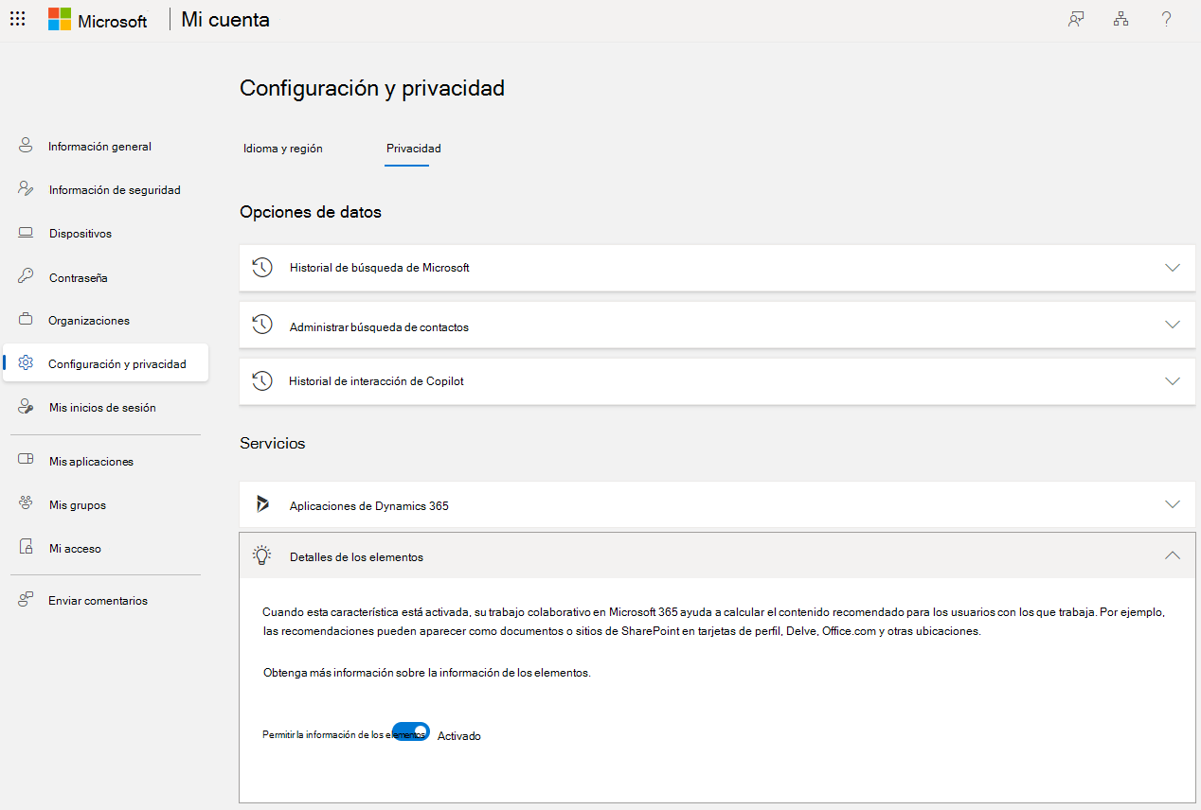Open the organization chart icon in top bar
This screenshot has height=810, width=1201.
pos(1120,18)
